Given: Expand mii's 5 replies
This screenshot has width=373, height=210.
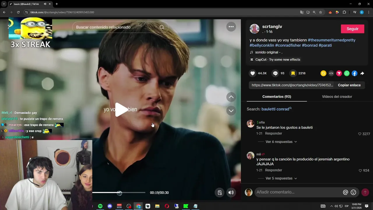Looking at the screenshot, I should tap(281, 178).
